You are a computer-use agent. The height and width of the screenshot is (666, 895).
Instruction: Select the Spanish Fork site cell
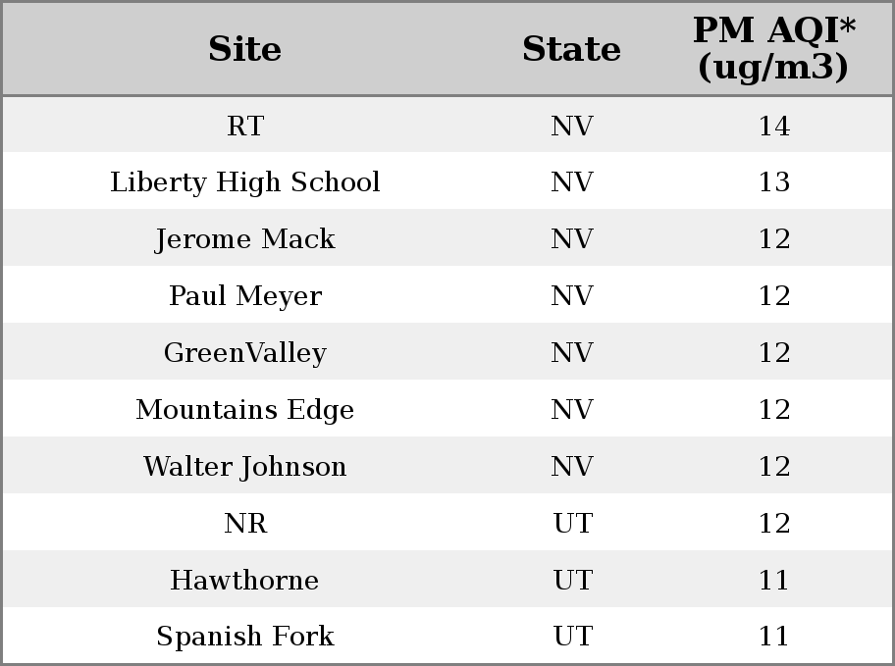click(x=245, y=637)
